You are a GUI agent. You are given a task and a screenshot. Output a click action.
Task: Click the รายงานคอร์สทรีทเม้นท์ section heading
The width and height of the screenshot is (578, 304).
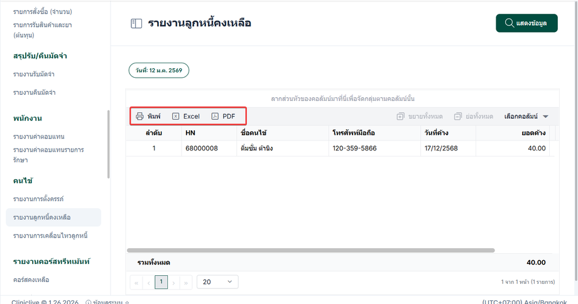tap(52, 262)
